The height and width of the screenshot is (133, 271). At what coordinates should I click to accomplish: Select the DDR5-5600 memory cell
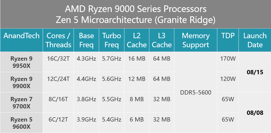[196, 92]
